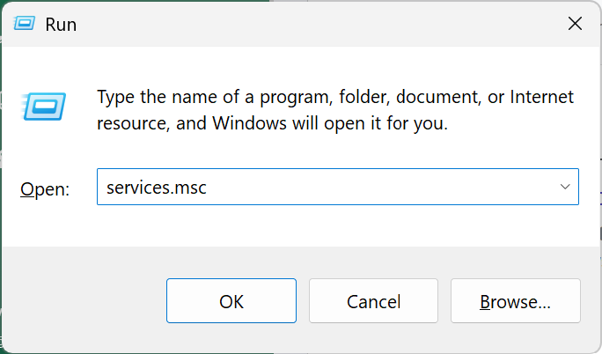The image size is (602, 354).
Task: Click the services.msc text in Open field
Action: [x=156, y=188]
